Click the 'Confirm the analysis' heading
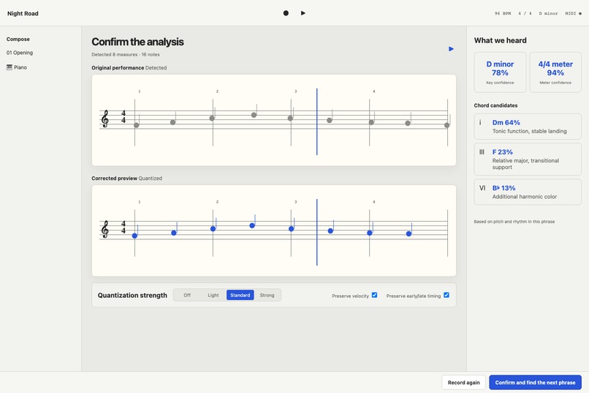Viewport: 589px width, 393px height. tap(137, 42)
